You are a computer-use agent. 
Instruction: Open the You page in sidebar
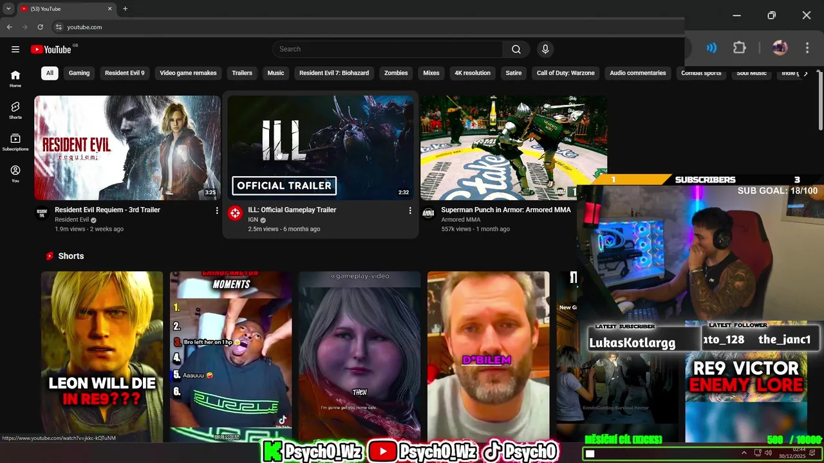tap(15, 174)
